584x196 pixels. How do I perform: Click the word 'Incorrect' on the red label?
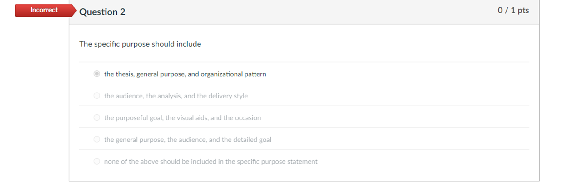click(44, 10)
